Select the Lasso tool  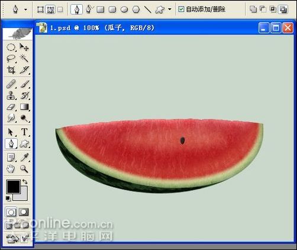pyautogui.click(x=11, y=59)
